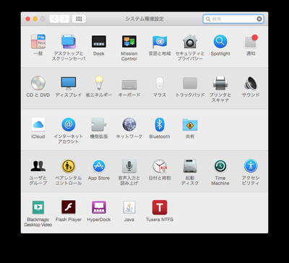The height and width of the screenshot is (263, 289).
Task: Clear the search field with x button
Action: tap(259, 19)
